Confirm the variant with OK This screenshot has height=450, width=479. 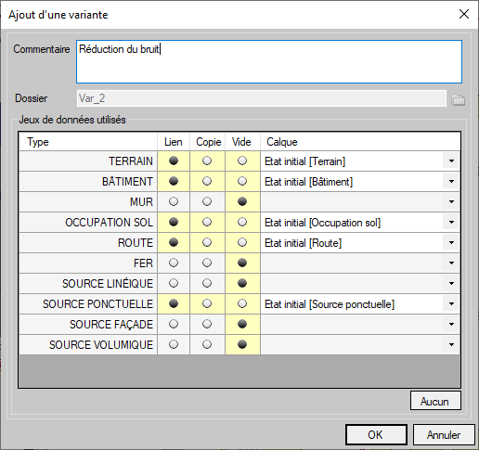(x=376, y=434)
